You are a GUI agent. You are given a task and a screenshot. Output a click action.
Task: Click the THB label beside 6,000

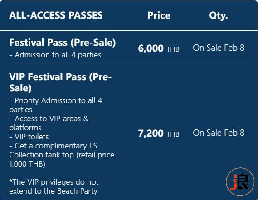coord(173,49)
